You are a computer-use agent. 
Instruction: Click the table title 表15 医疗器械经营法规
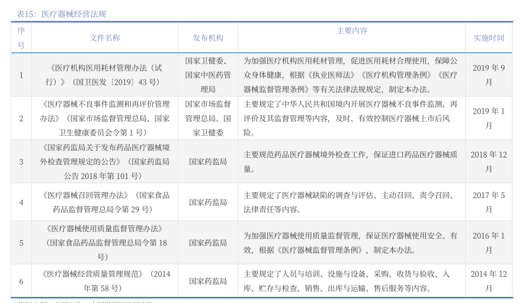61,14
